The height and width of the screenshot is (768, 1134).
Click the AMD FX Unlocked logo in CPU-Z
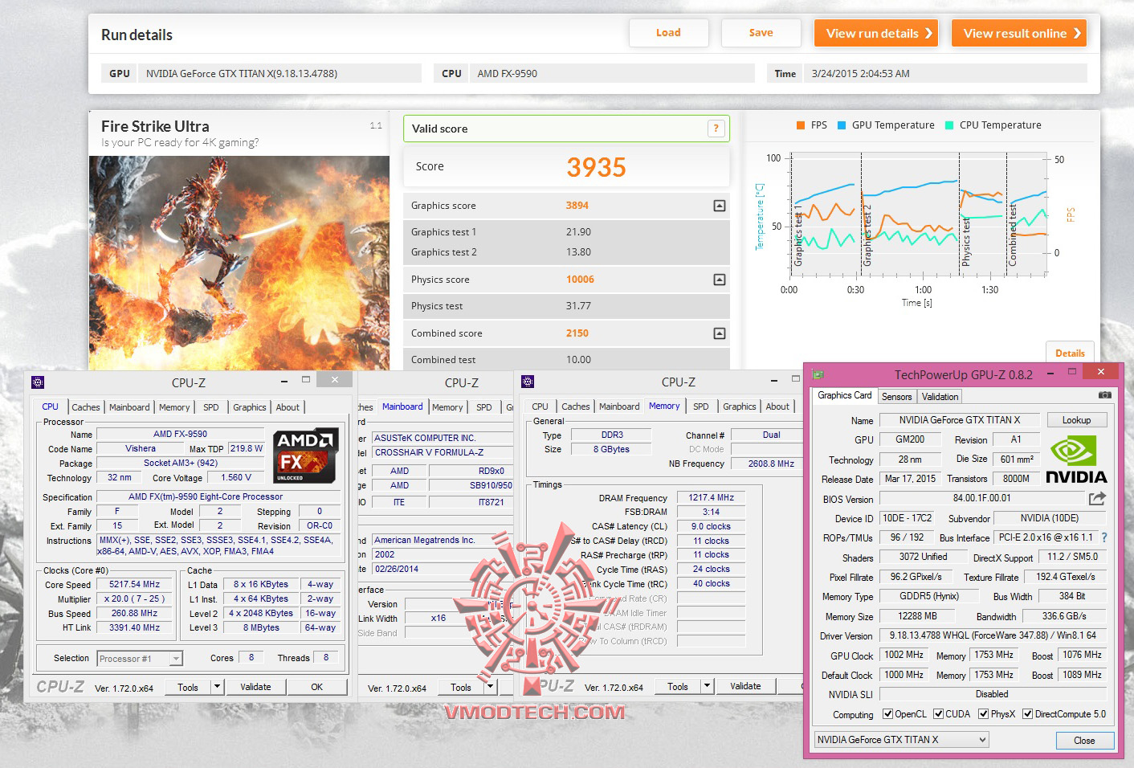(x=305, y=455)
